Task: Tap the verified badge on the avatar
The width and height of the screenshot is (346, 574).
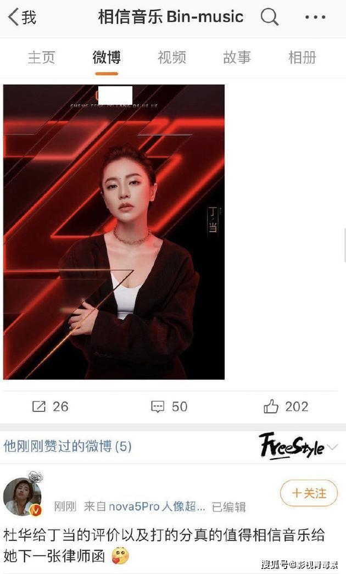Action: (x=36, y=510)
